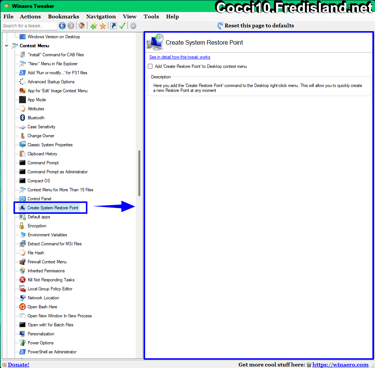Click Reset this page to defaults
Image resolution: width=375 pixels, height=368 pixels.
[x=256, y=26]
